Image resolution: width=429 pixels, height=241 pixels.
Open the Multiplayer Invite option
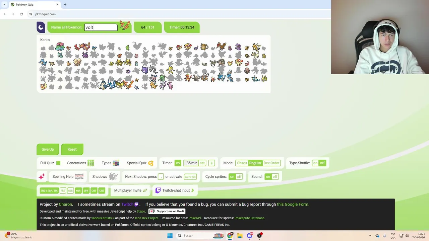click(x=131, y=190)
